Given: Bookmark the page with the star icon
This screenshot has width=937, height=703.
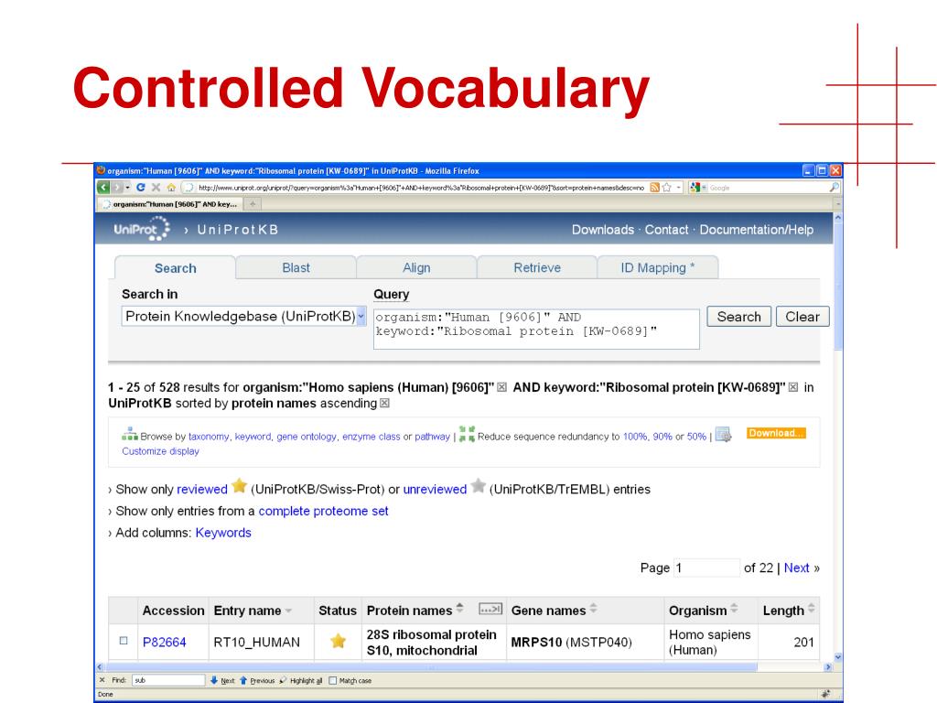Looking at the screenshot, I should (667, 188).
